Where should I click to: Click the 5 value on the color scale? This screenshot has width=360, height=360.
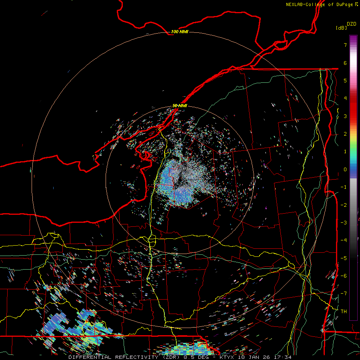point(345,80)
